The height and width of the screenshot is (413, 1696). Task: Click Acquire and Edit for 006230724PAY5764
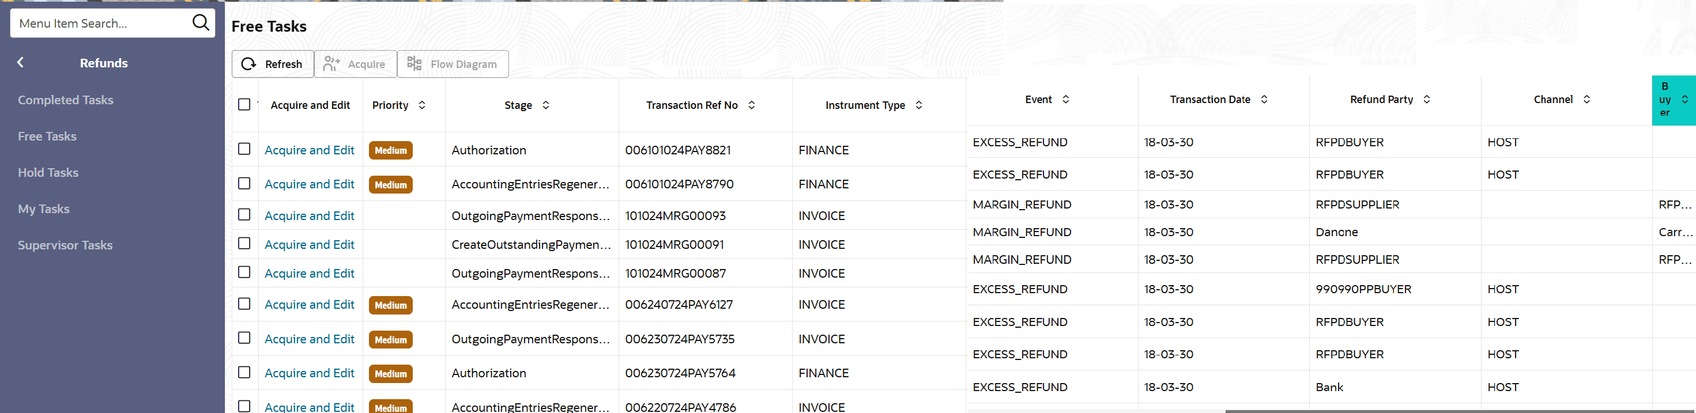[310, 373]
